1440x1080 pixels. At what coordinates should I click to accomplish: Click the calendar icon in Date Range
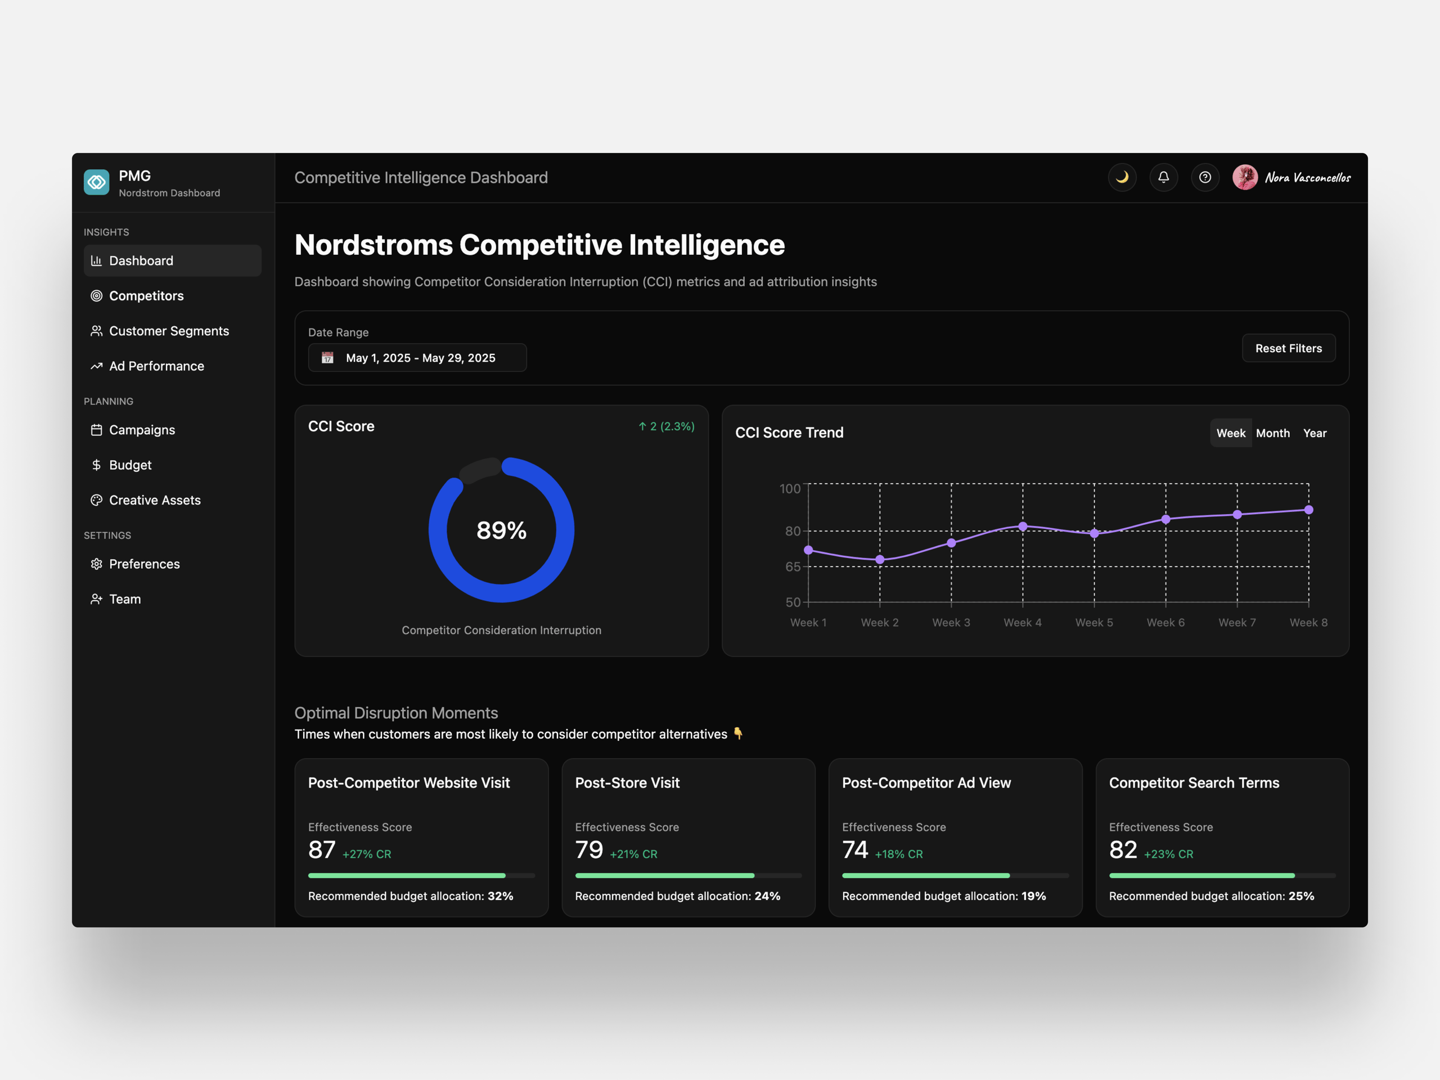click(327, 357)
